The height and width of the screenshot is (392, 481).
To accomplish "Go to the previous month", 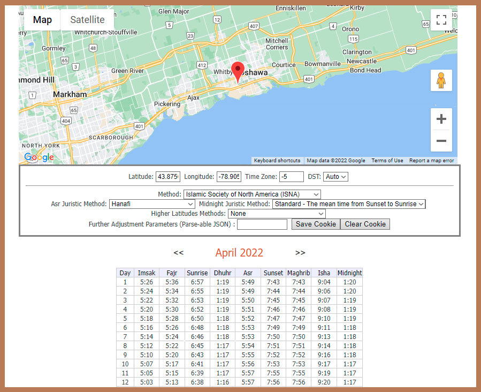I will (178, 253).
